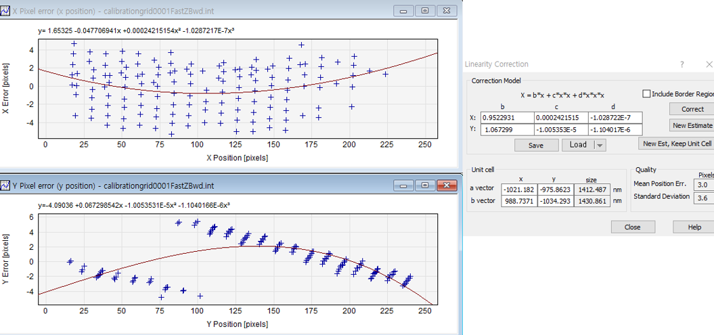Click the X row b coefficient field
The width and height of the screenshot is (714, 335).
point(507,118)
